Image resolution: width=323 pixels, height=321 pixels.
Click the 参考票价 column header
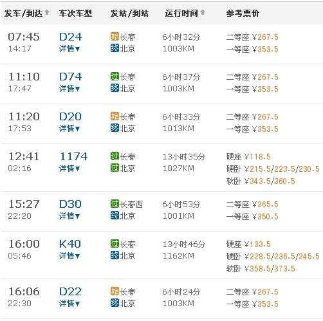coord(243,14)
